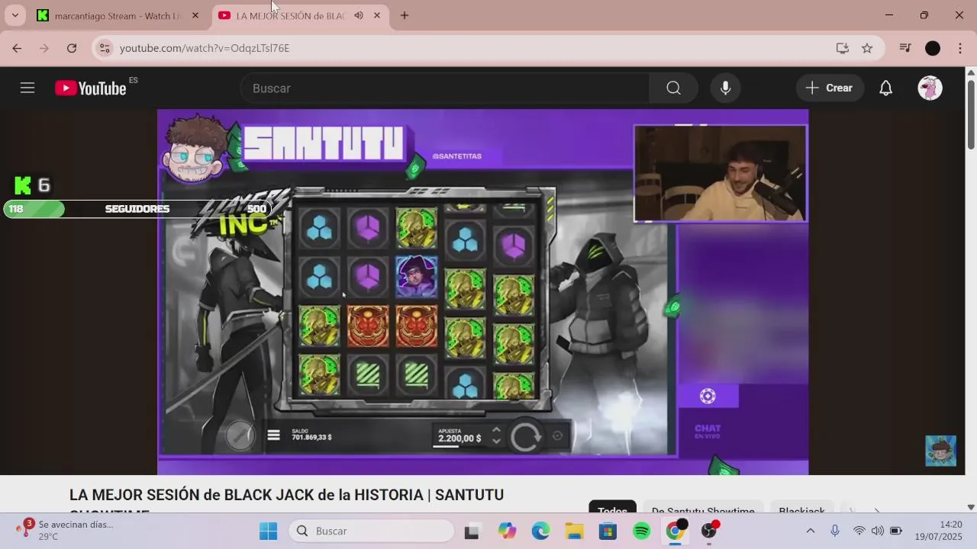Launch Copilot from the taskbar
977x549 pixels.
pyautogui.click(x=507, y=531)
